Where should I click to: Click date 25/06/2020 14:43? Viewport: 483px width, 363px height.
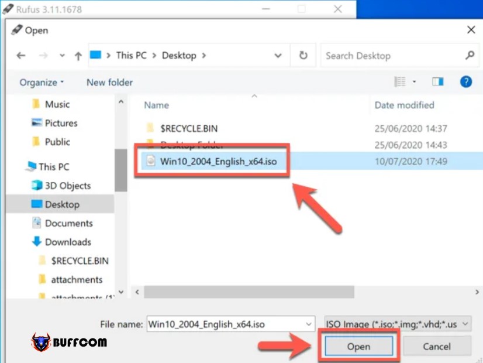410,145
